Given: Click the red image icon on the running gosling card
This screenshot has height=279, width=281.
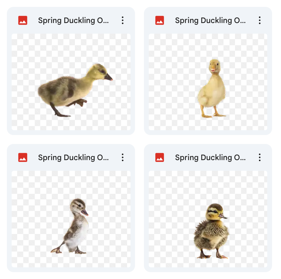Looking at the screenshot, I should pos(23,20).
